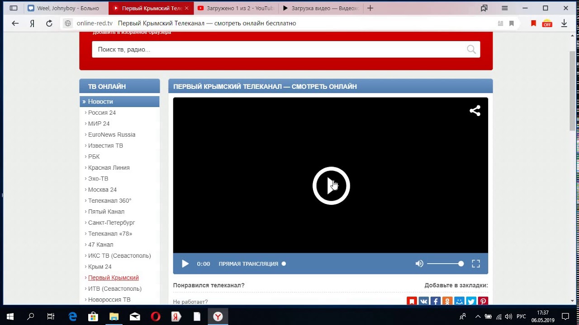Open the 'ИКС ТВ (Севастополь)' channel link
Screen dimensions: 579x325
coord(119,255)
